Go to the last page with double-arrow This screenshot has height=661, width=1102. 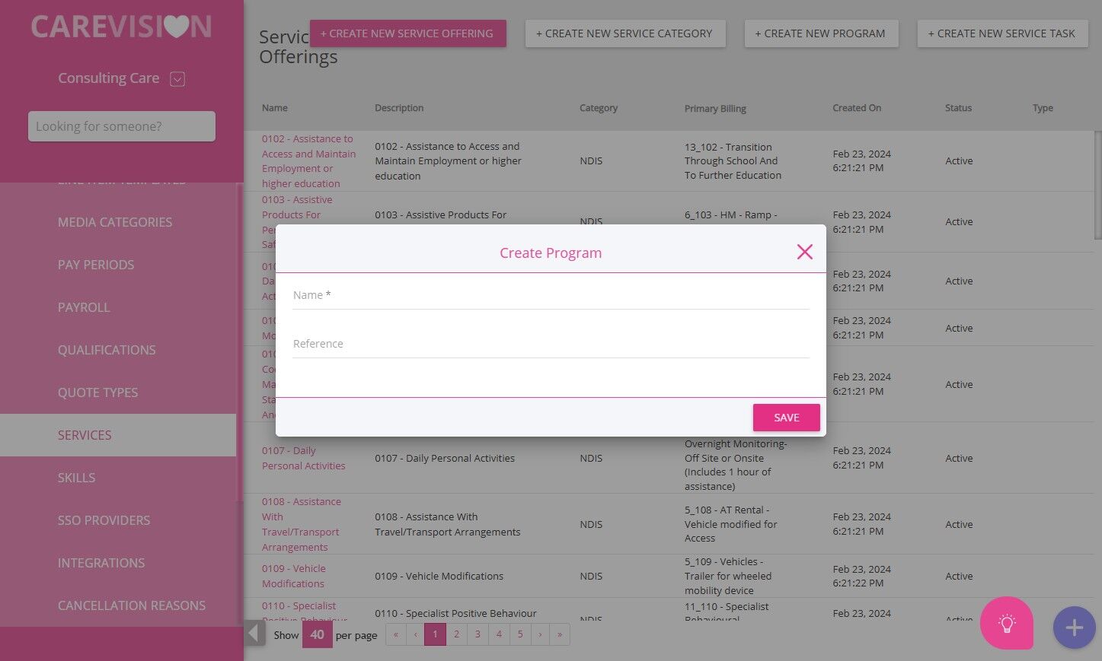560,634
